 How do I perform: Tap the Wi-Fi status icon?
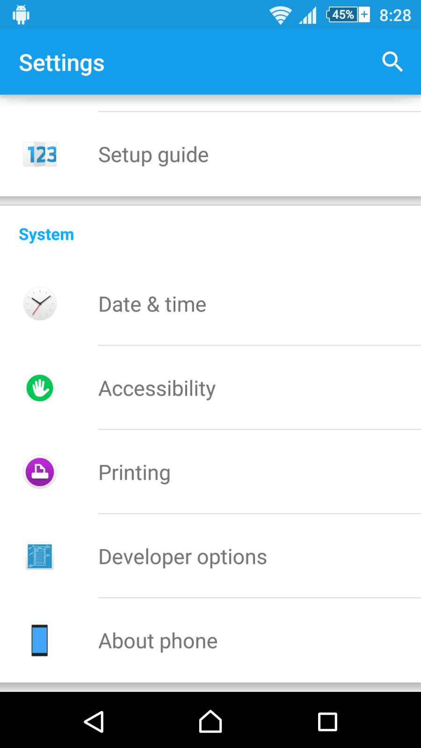click(x=280, y=15)
